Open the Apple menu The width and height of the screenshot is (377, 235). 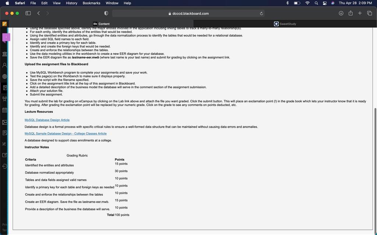[x=7, y=3]
